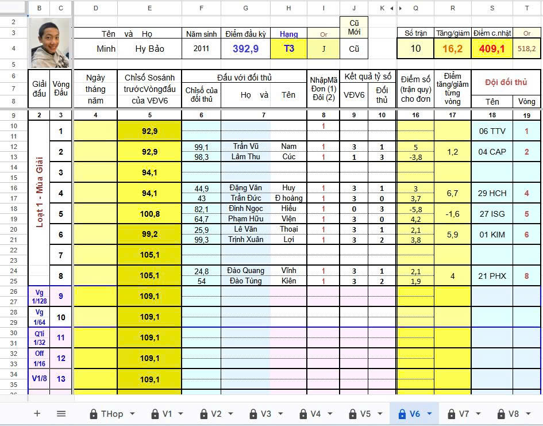Click the Đội đối thủ header cell

[x=506, y=82]
